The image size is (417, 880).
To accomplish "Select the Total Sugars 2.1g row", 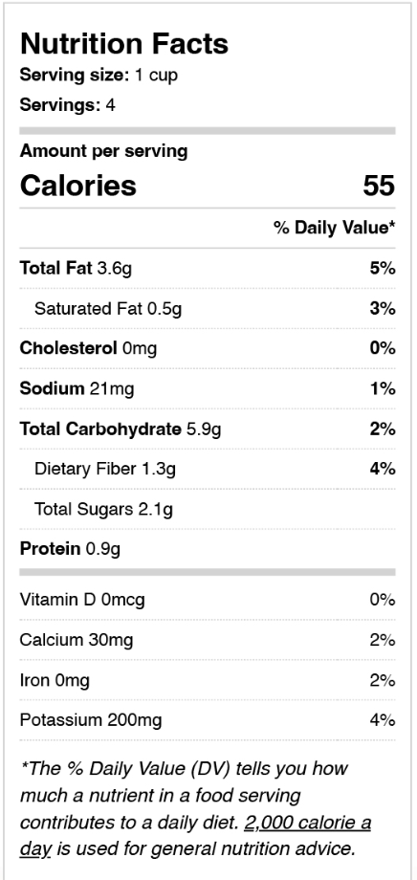I will 208,509.
